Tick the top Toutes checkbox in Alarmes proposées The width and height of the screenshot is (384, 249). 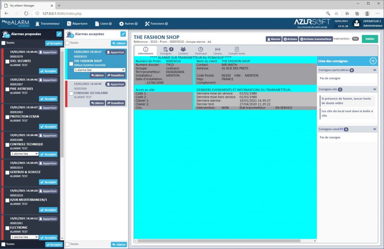[x=3, y=43]
